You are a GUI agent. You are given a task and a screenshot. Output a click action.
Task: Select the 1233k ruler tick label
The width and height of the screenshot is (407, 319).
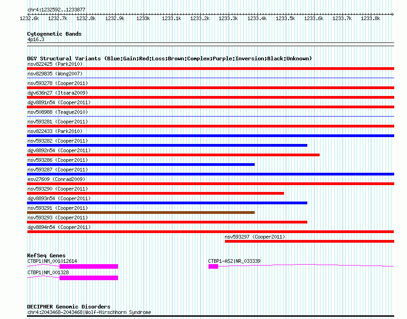pos(143,18)
